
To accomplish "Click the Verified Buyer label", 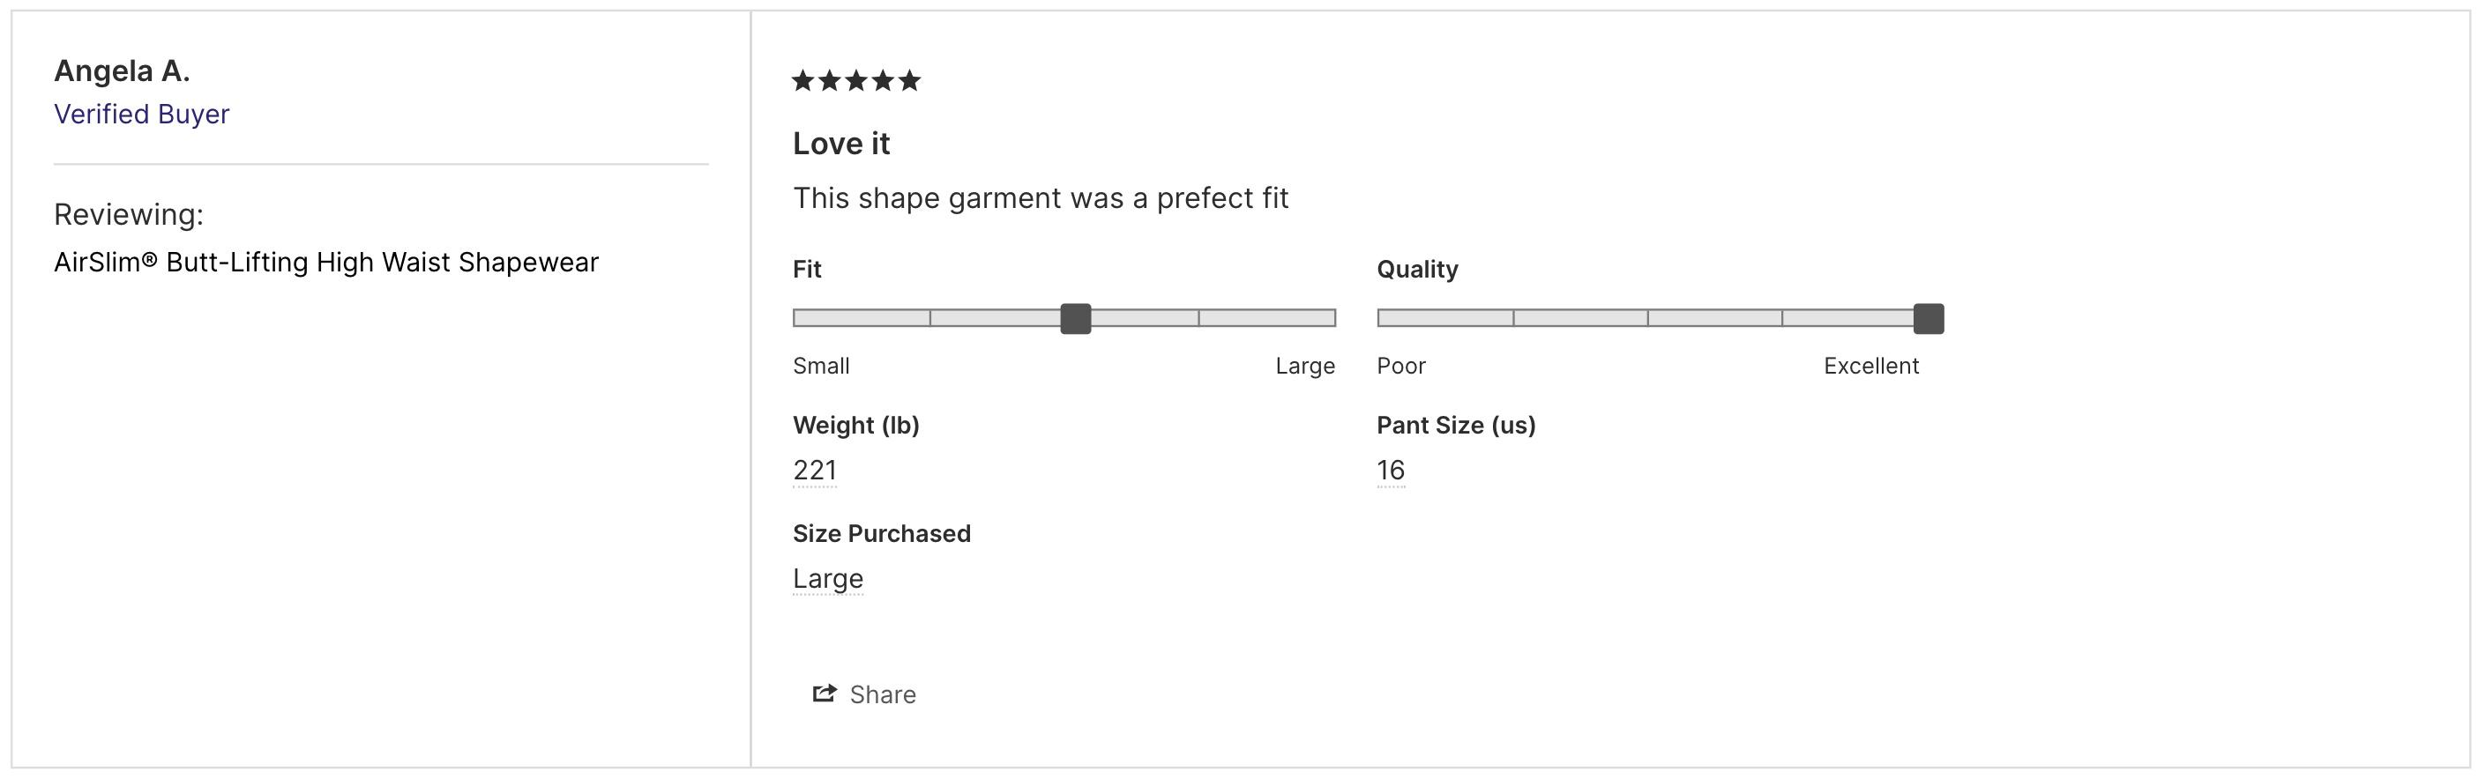I will coord(141,114).
